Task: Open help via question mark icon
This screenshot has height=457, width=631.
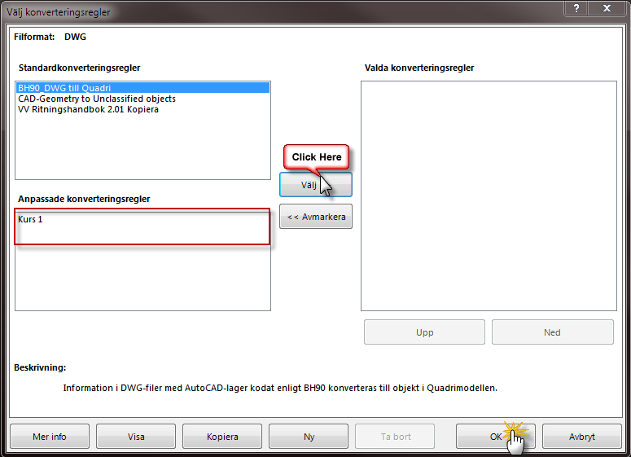Action: coord(576,8)
